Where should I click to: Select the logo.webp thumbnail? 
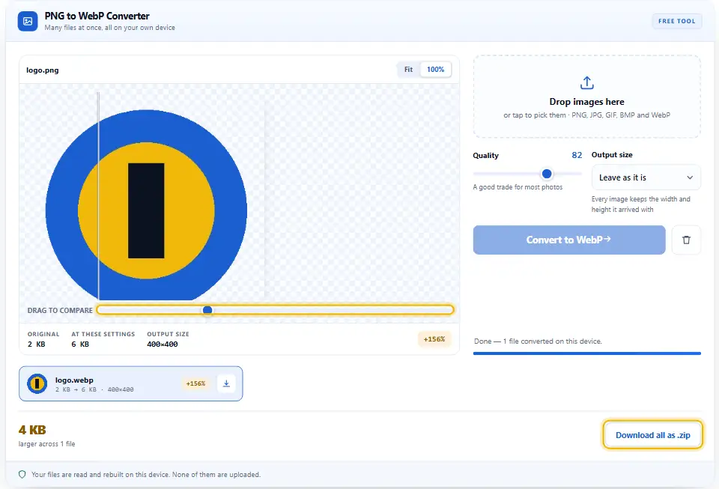(x=37, y=383)
